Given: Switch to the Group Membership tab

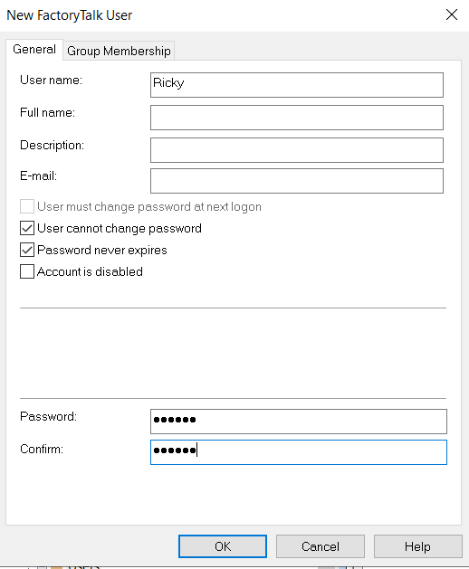Looking at the screenshot, I should (119, 51).
